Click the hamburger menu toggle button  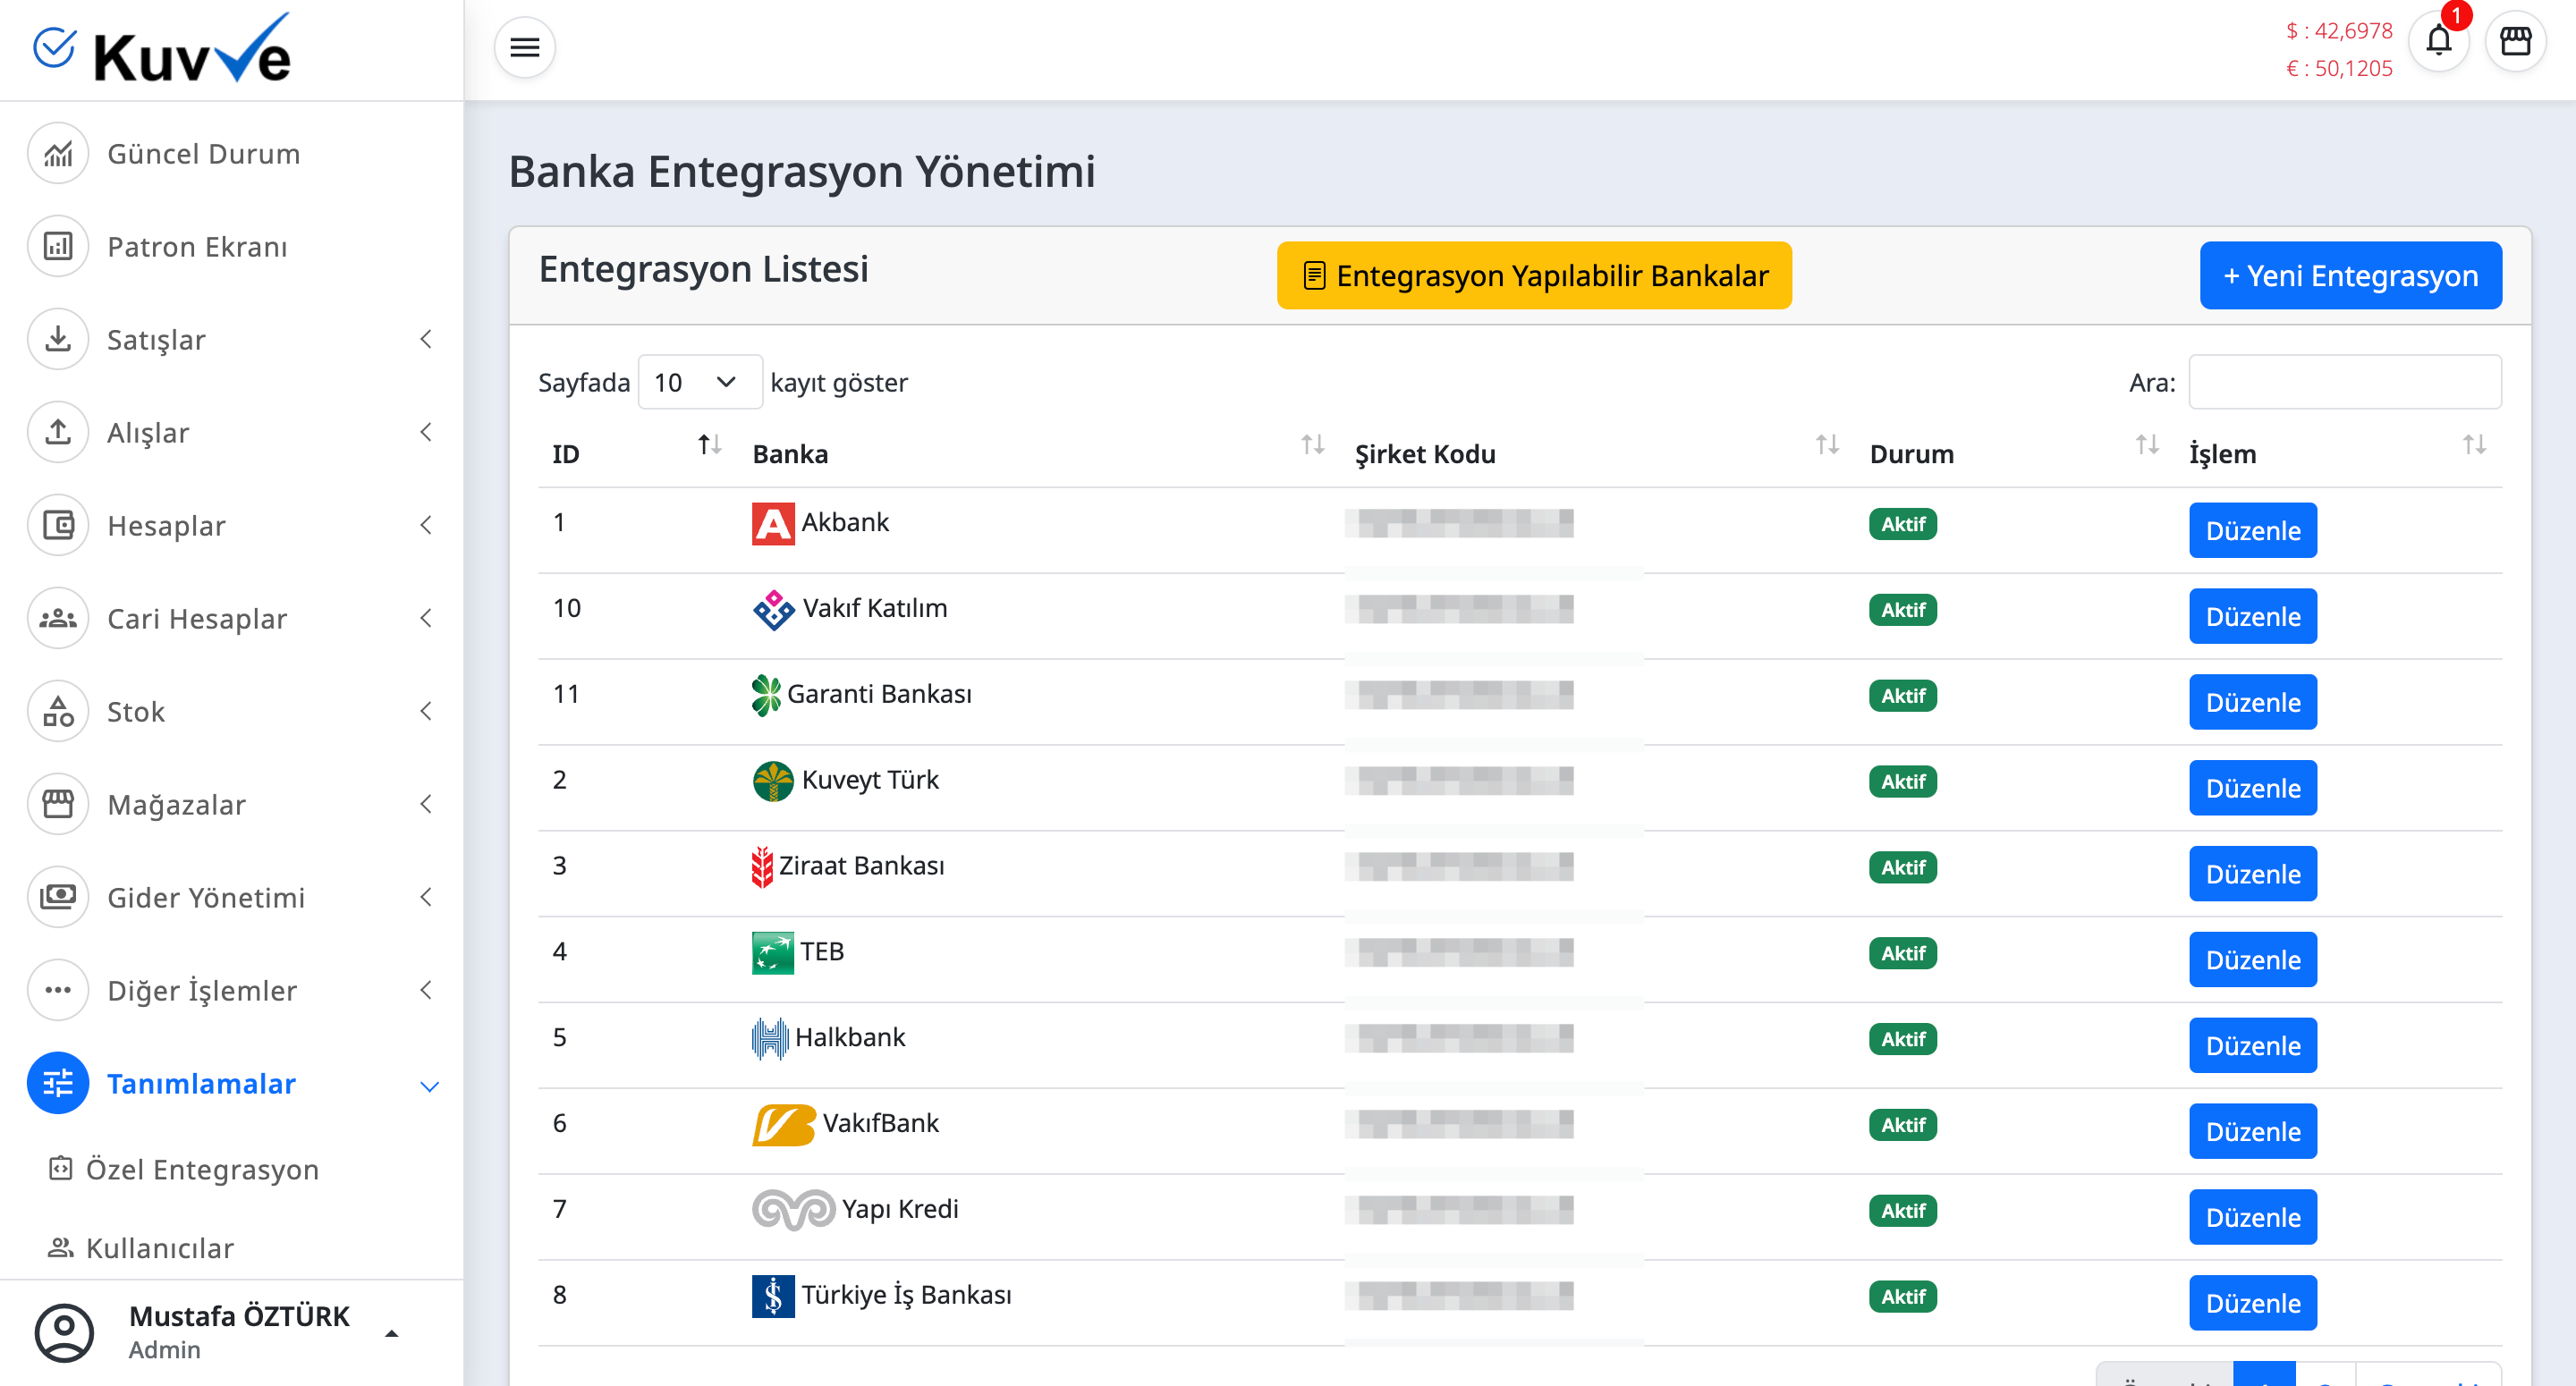tap(524, 47)
